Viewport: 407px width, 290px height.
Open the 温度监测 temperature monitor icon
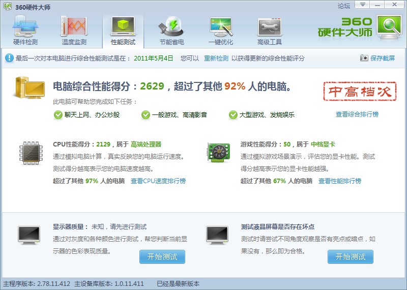tap(74, 26)
